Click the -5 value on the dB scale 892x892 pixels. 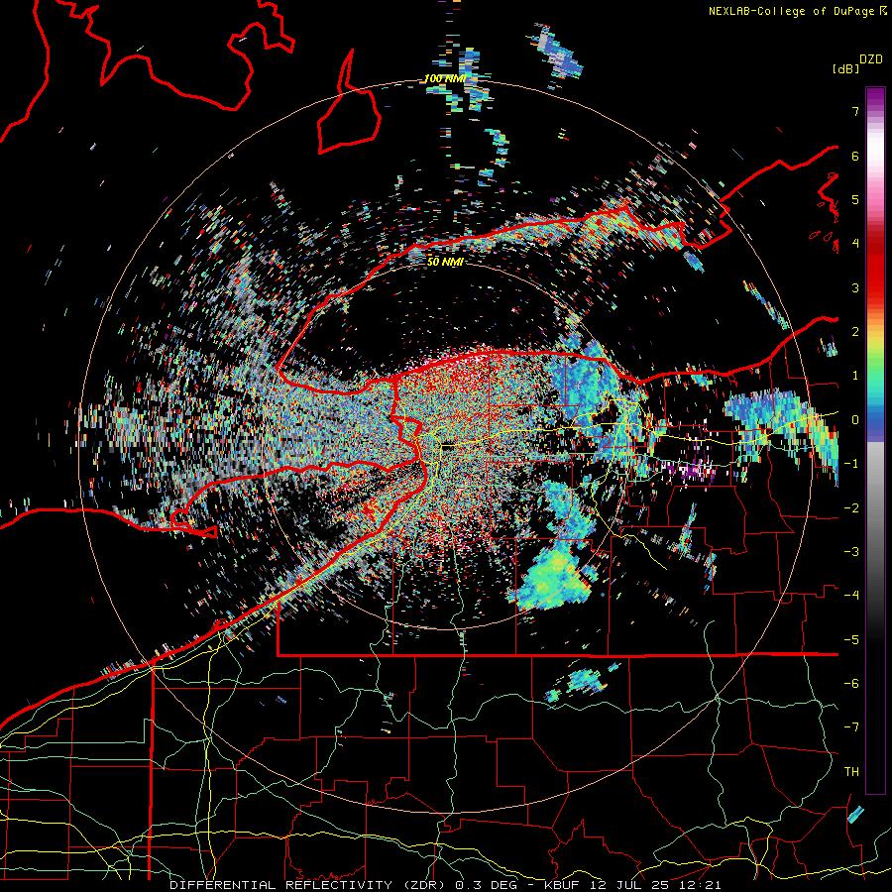(x=851, y=640)
